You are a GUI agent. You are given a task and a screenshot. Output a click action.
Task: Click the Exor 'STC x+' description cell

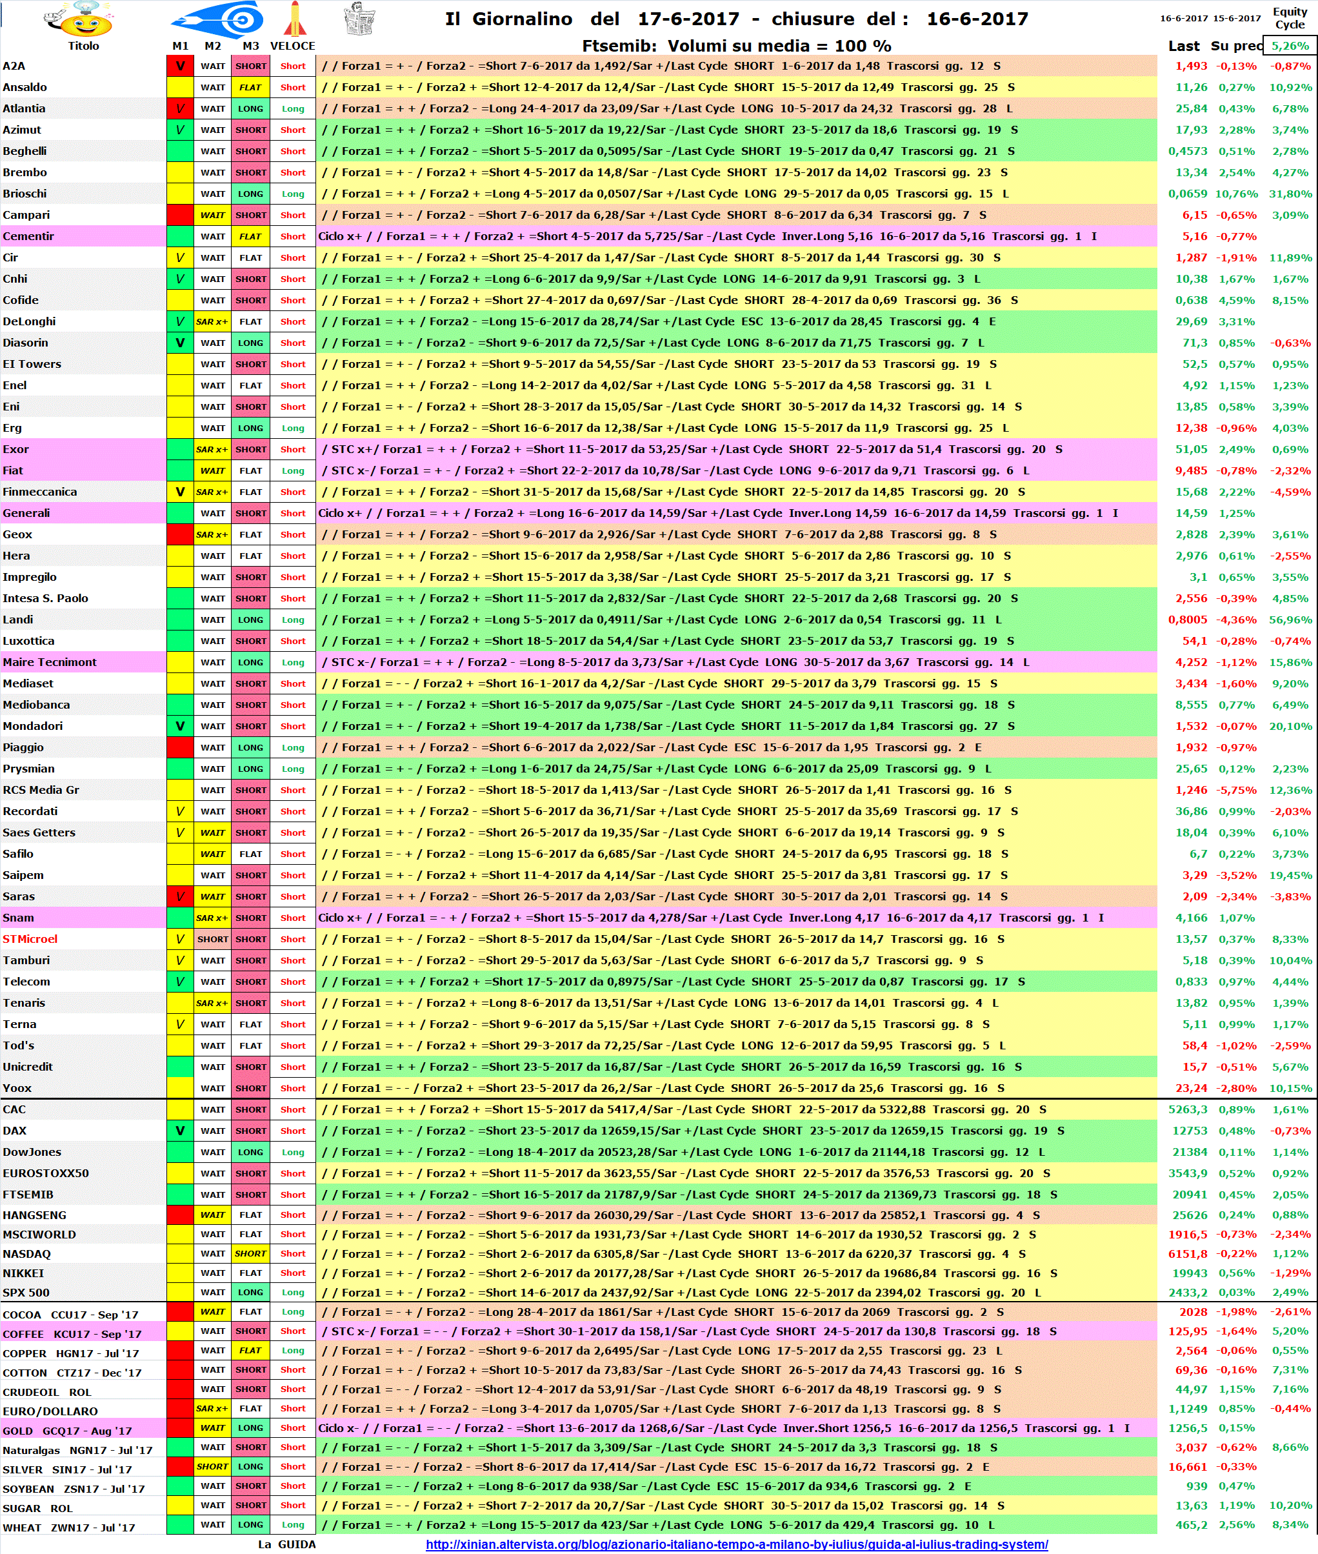coord(737,449)
